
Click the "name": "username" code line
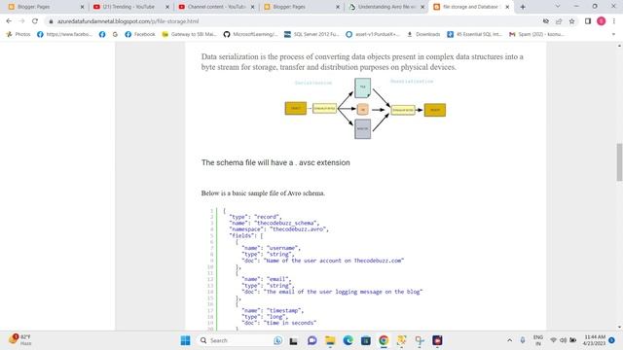pos(271,248)
